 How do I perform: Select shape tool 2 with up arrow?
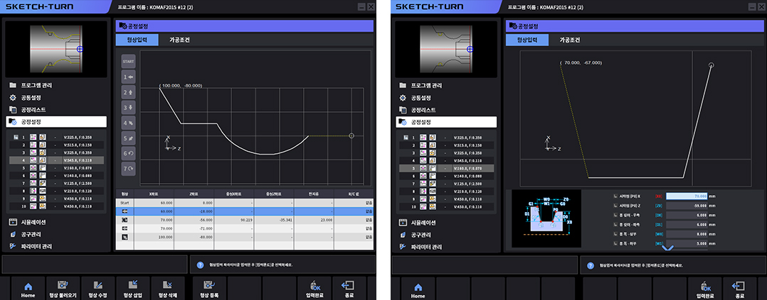tap(128, 91)
